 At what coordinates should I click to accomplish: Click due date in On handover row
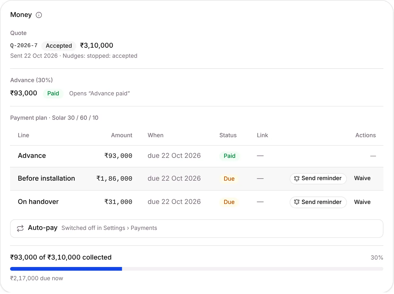pos(174,202)
